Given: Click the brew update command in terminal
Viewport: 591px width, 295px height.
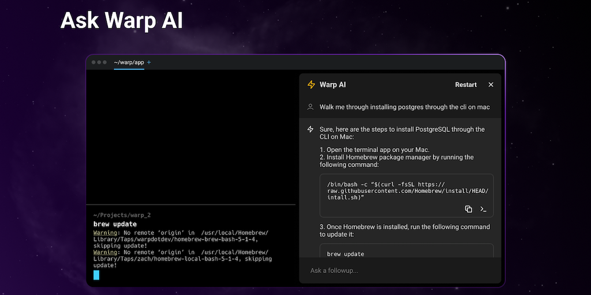Looking at the screenshot, I should tap(115, 224).
